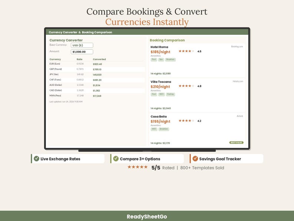This screenshot has height=221, width=294.
Task: Click Hotel Roma's star rating
Action: point(186,51)
